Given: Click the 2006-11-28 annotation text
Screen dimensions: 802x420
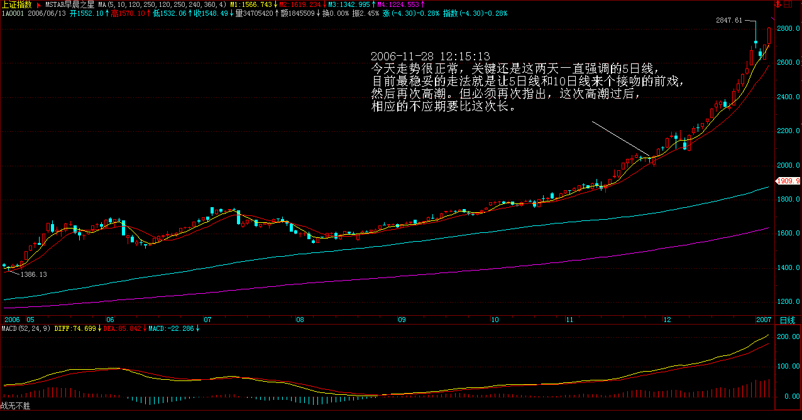Looking at the screenshot, I should [430, 57].
